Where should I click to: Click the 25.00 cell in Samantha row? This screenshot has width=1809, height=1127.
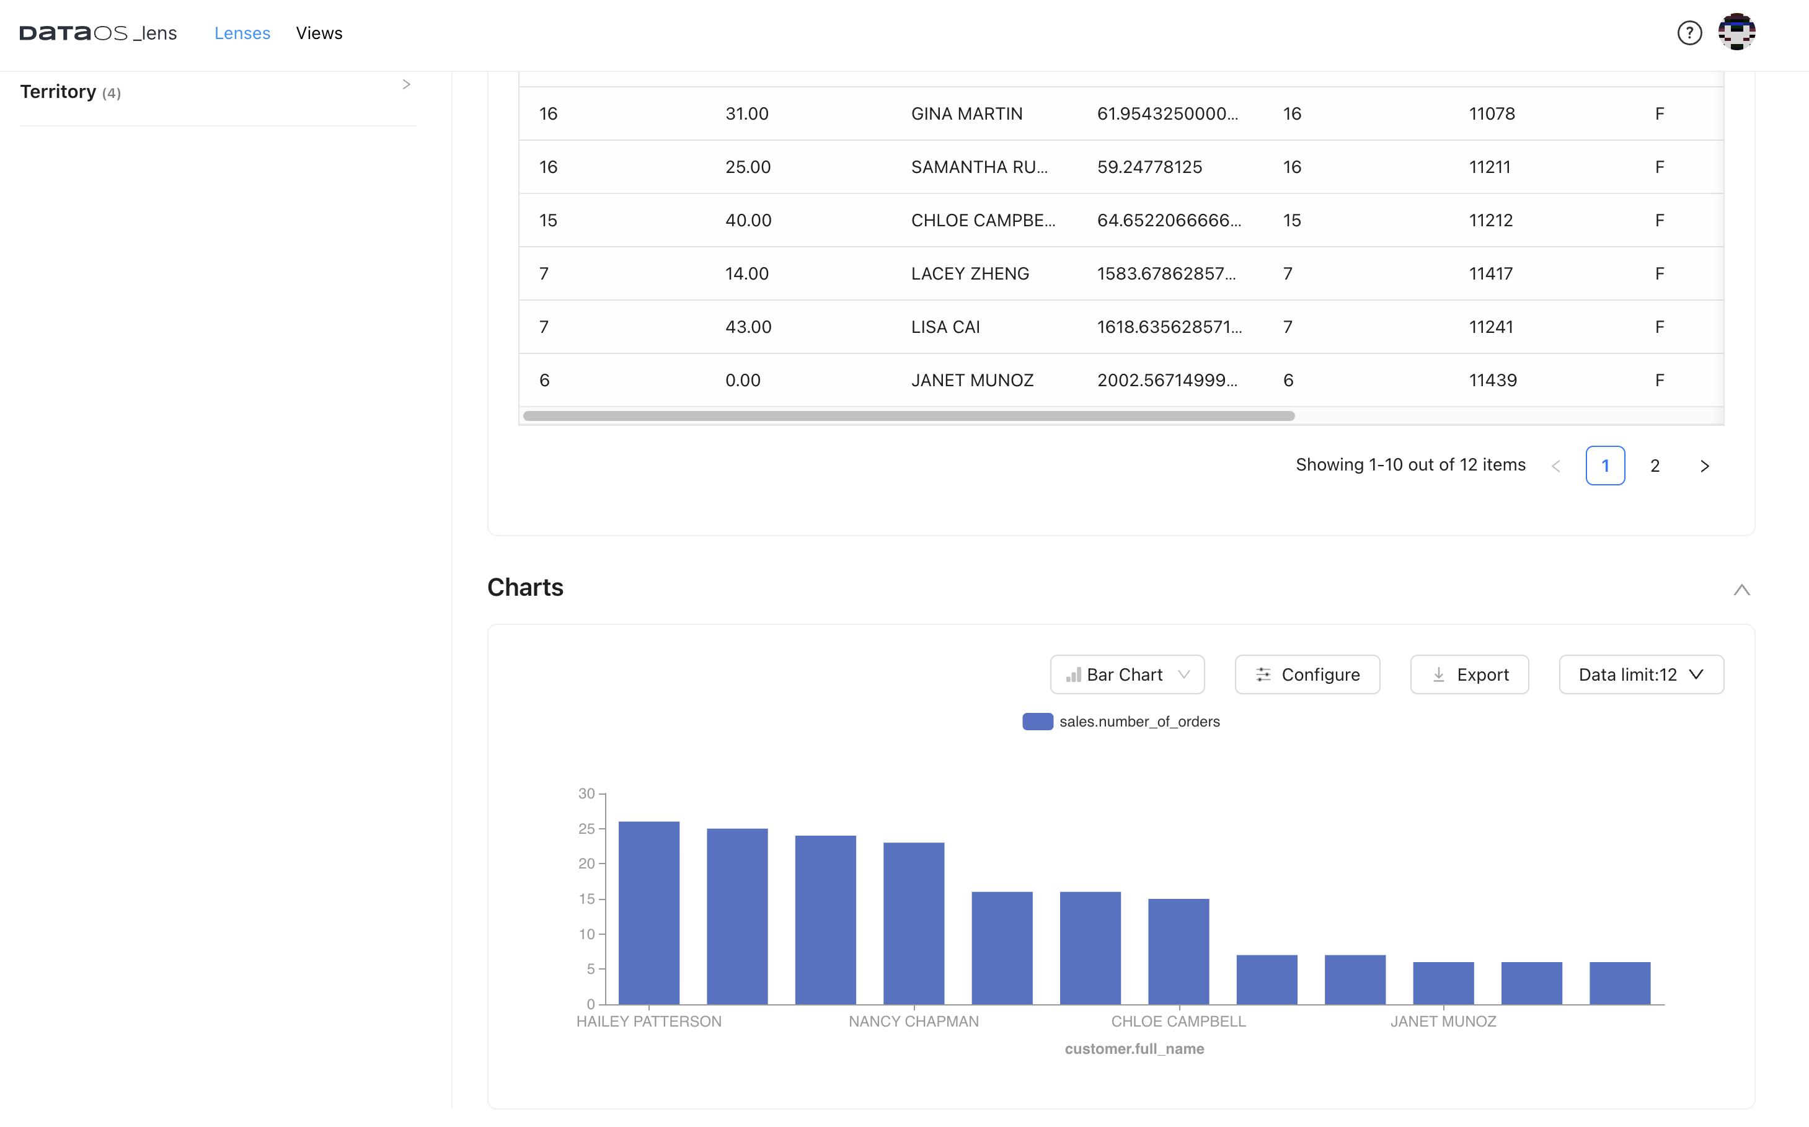click(748, 167)
